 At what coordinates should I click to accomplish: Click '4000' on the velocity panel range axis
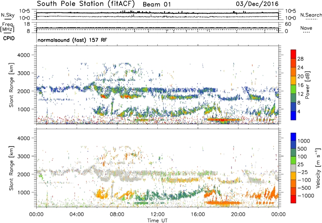(x=23, y=138)
